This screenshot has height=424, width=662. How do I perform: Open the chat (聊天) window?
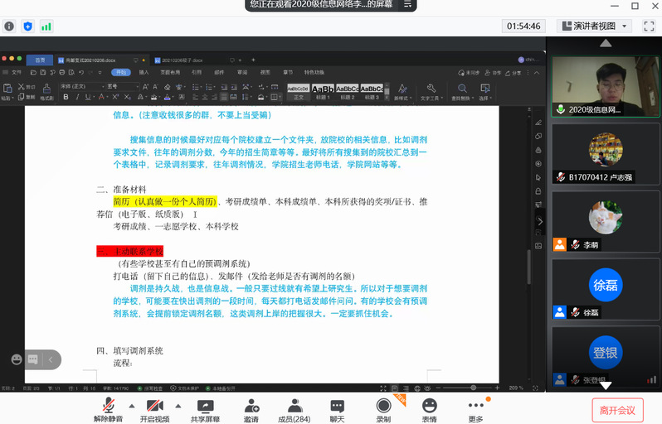tap(337, 409)
